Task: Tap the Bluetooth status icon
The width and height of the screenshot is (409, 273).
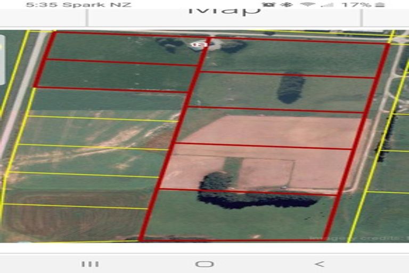Action: point(287,4)
